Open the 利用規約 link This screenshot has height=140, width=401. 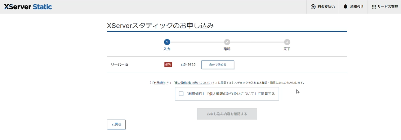[x=159, y=83]
